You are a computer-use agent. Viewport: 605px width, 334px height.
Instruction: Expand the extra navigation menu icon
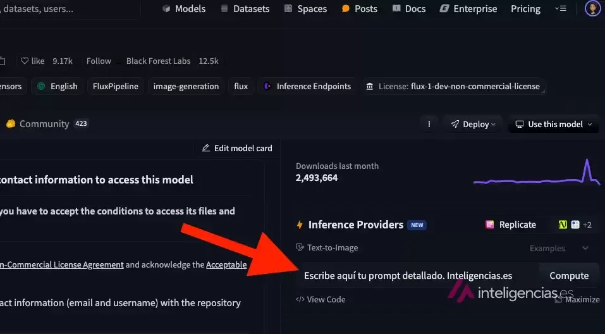(560, 8)
